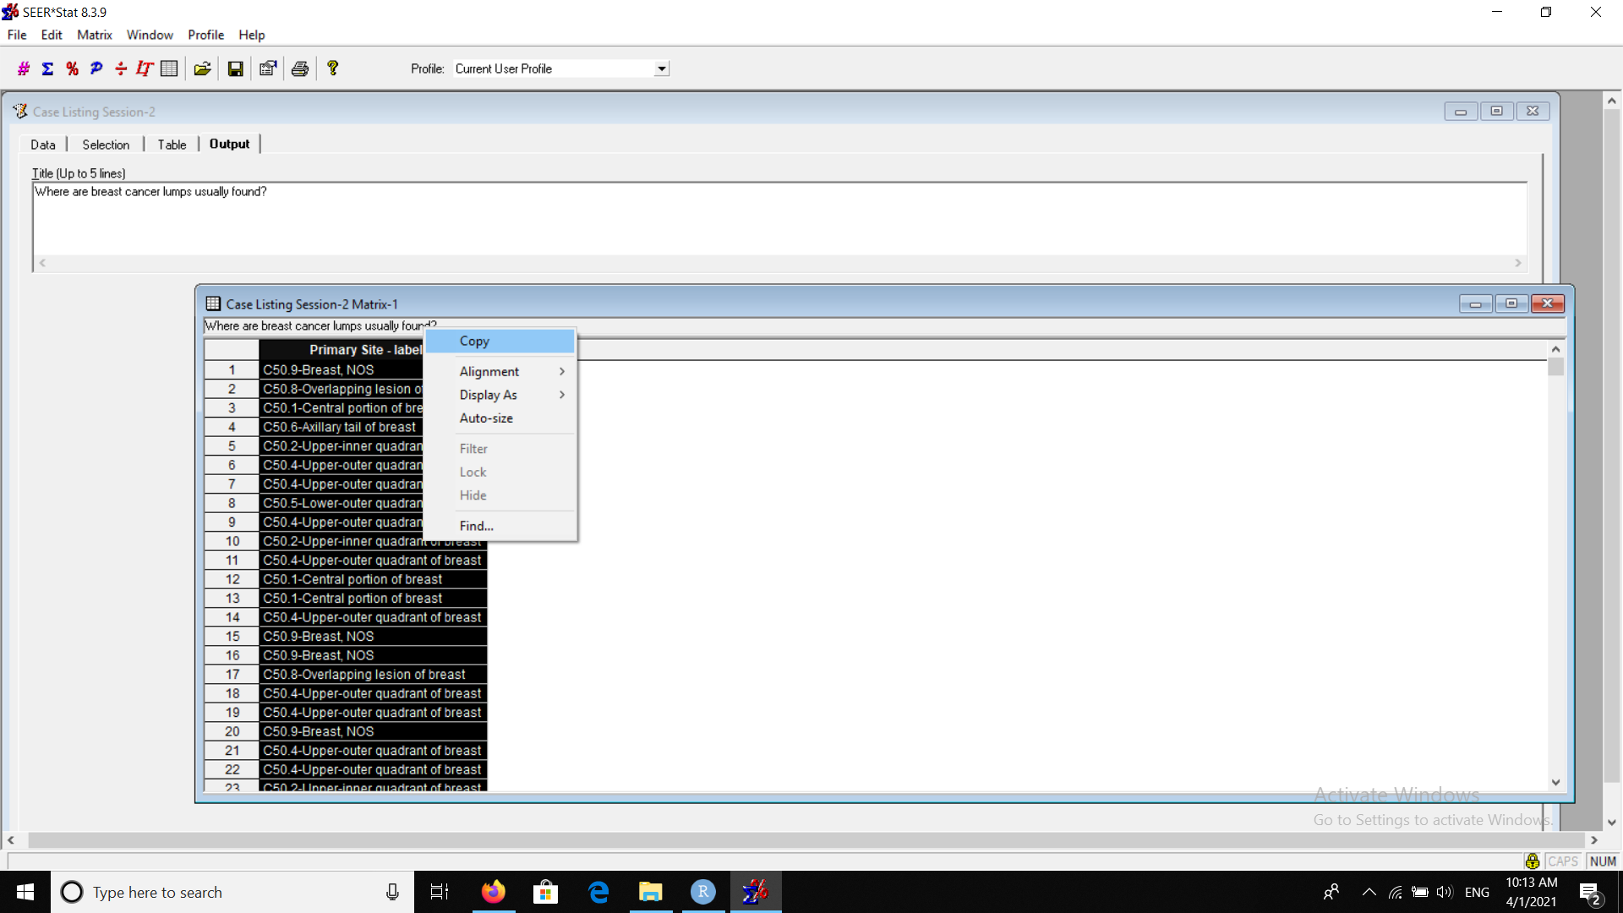Start a new Frequency session (# icon)
This screenshot has height=913, width=1623.
point(24,68)
